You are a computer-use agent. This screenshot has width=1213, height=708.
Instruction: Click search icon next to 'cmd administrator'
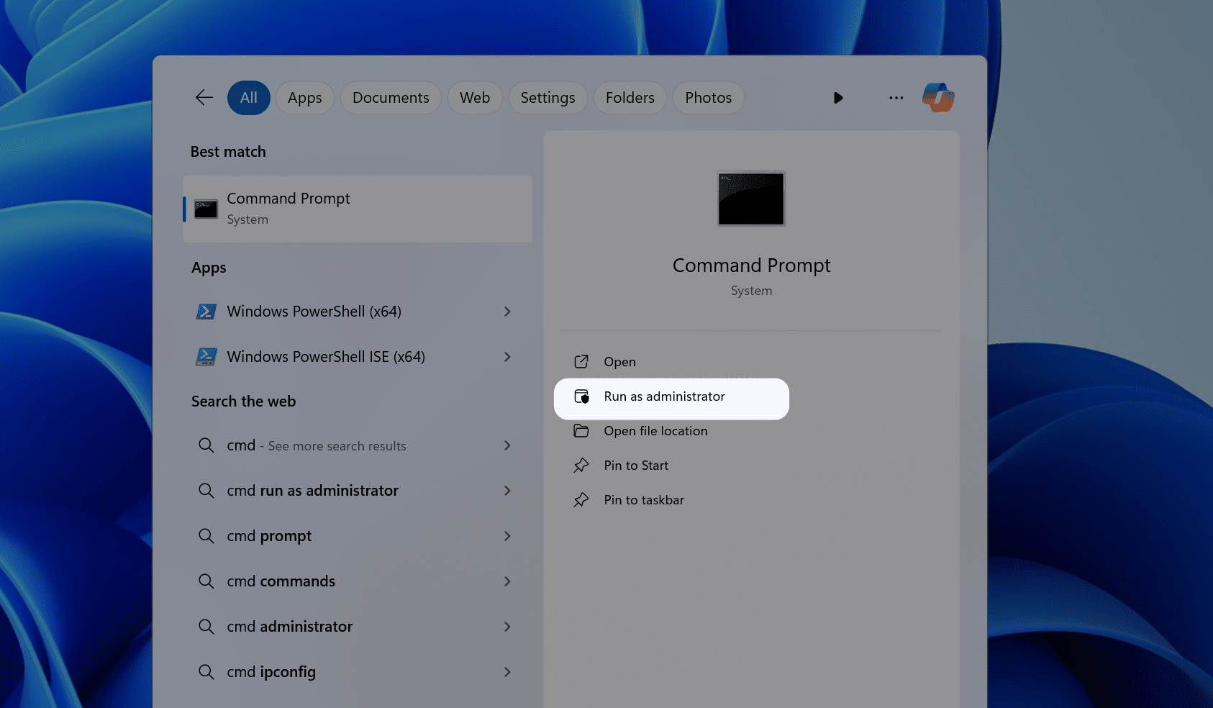tap(206, 627)
